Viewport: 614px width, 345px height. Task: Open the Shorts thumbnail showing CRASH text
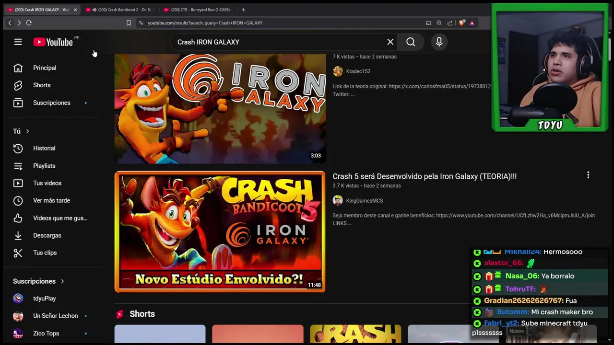[x=355, y=334]
